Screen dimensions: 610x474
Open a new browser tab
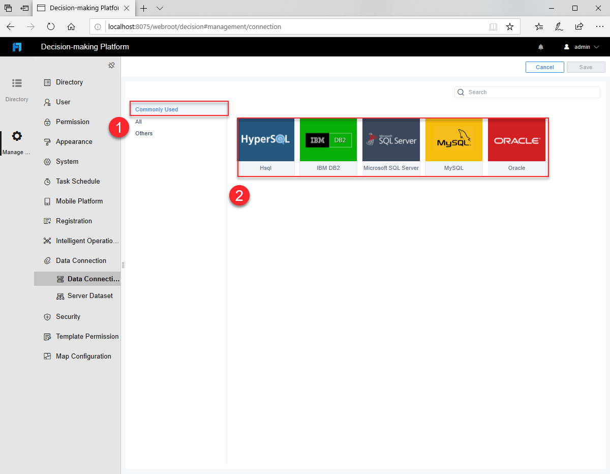144,8
